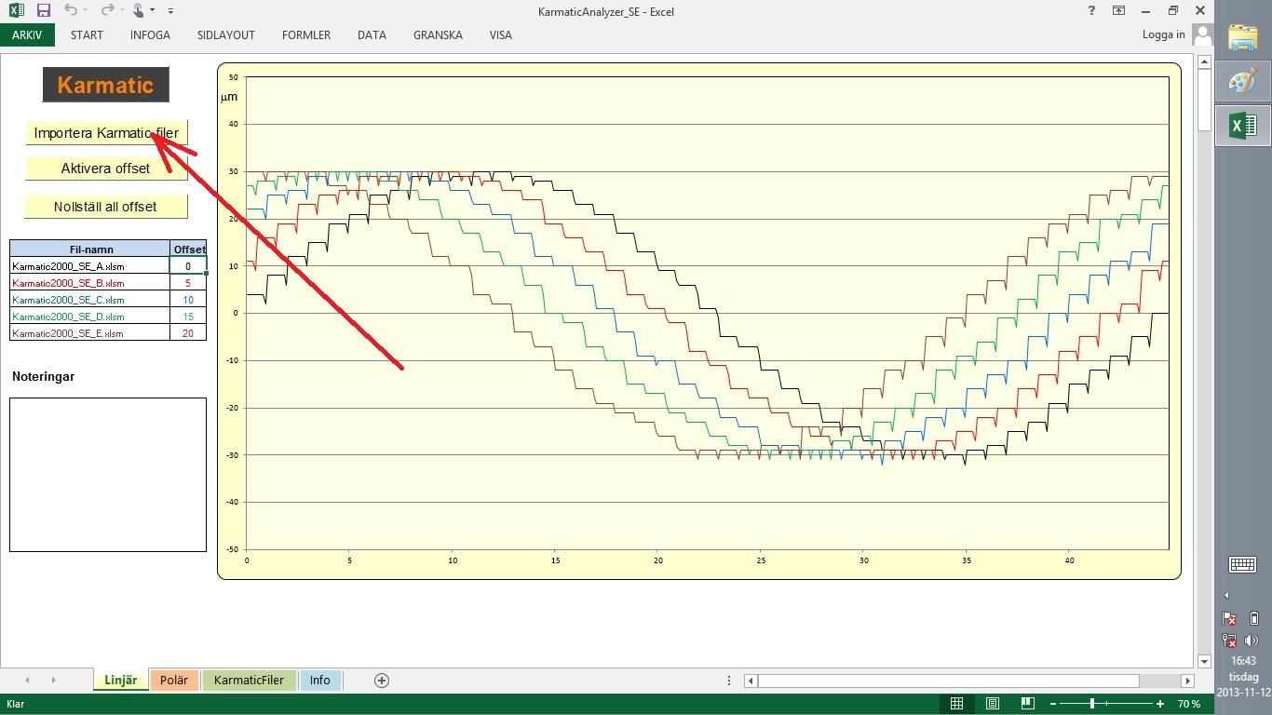The width and height of the screenshot is (1272, 715).
Task: Click the Nollställ all offset button
Action: tap(106, 207)
